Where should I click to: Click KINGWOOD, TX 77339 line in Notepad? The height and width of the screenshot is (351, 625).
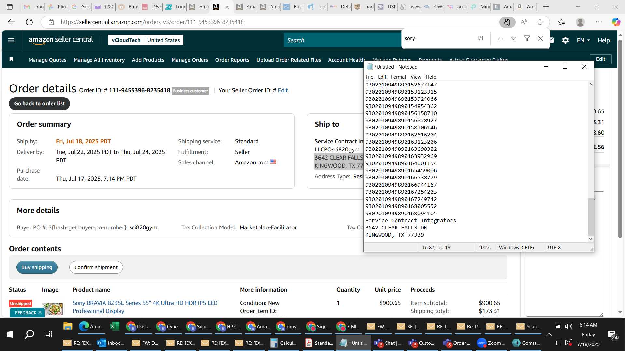394,235
